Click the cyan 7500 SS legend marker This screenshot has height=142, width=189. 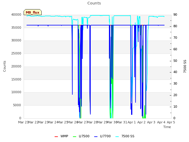[117, 137]
